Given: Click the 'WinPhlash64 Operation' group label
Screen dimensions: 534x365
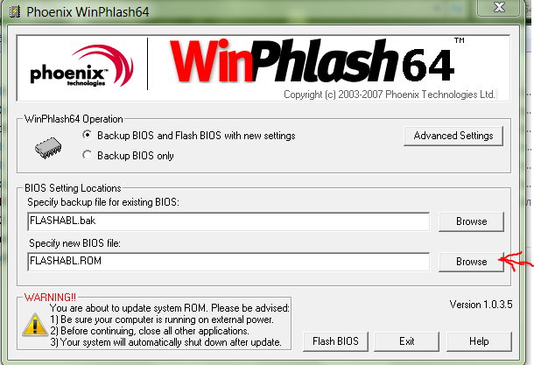Looking at the screenshot, I should 74,119.
